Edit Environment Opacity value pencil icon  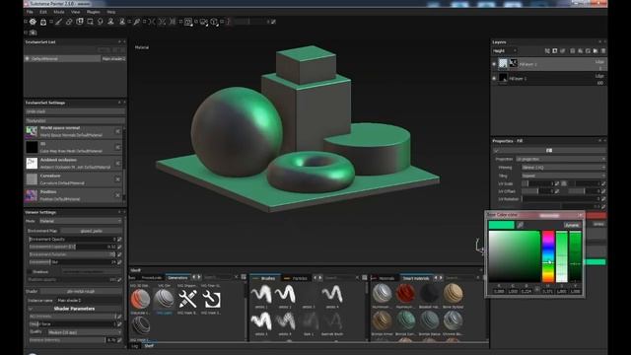pos(119,239)
